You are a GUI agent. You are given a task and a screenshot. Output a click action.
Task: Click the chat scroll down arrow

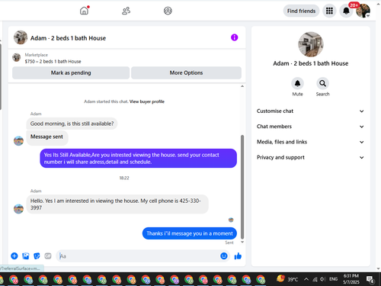pos(242,242)
